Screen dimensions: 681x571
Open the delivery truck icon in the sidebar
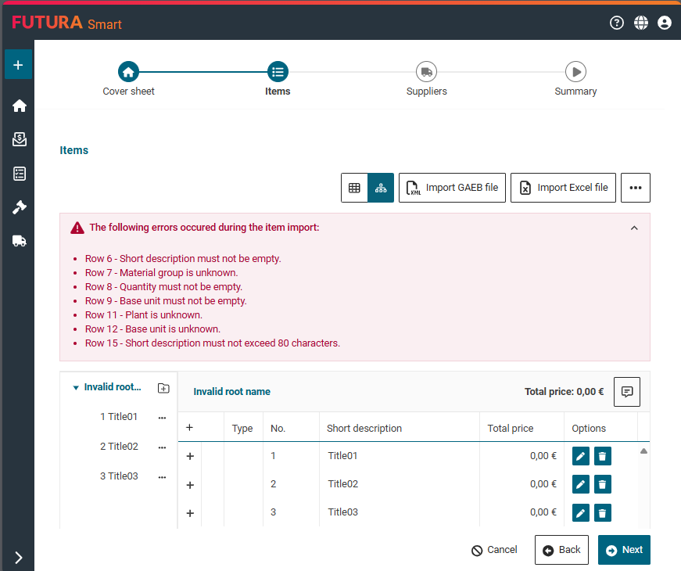coord(20,241)
